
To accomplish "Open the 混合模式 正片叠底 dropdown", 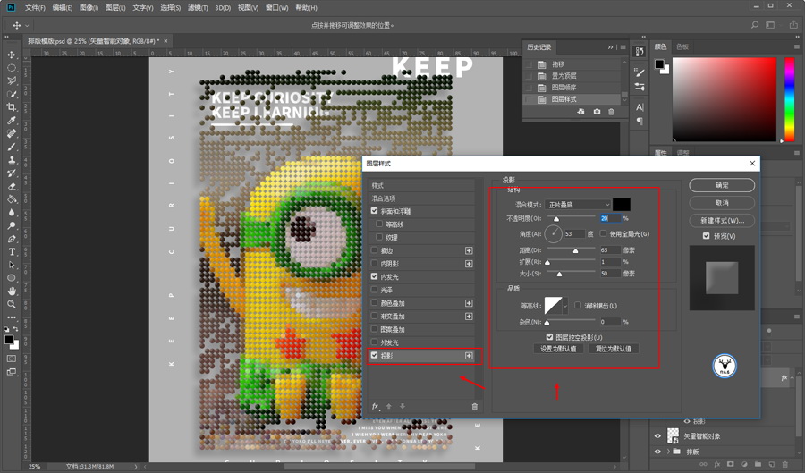I will tap(578, 205).
